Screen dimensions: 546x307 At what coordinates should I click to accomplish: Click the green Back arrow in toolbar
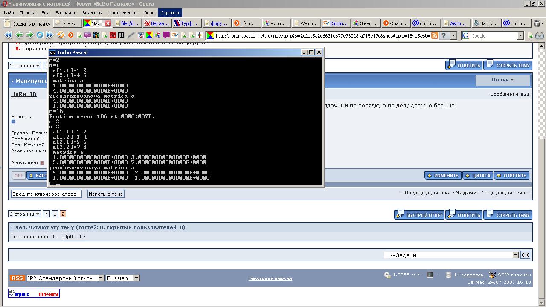[19, 35]
